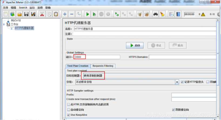The height and width of the screenshot is (120, 221).
Task: Click the HTTPS Domains input field
Action: pyautogui.click(x=183, y=57)
